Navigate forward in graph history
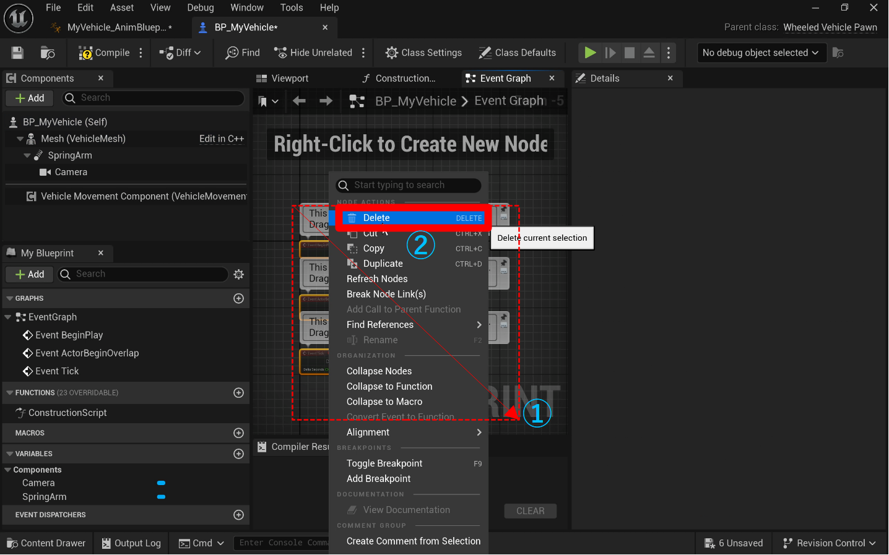Screen dimensions: 889x555 tap(326, 101)
